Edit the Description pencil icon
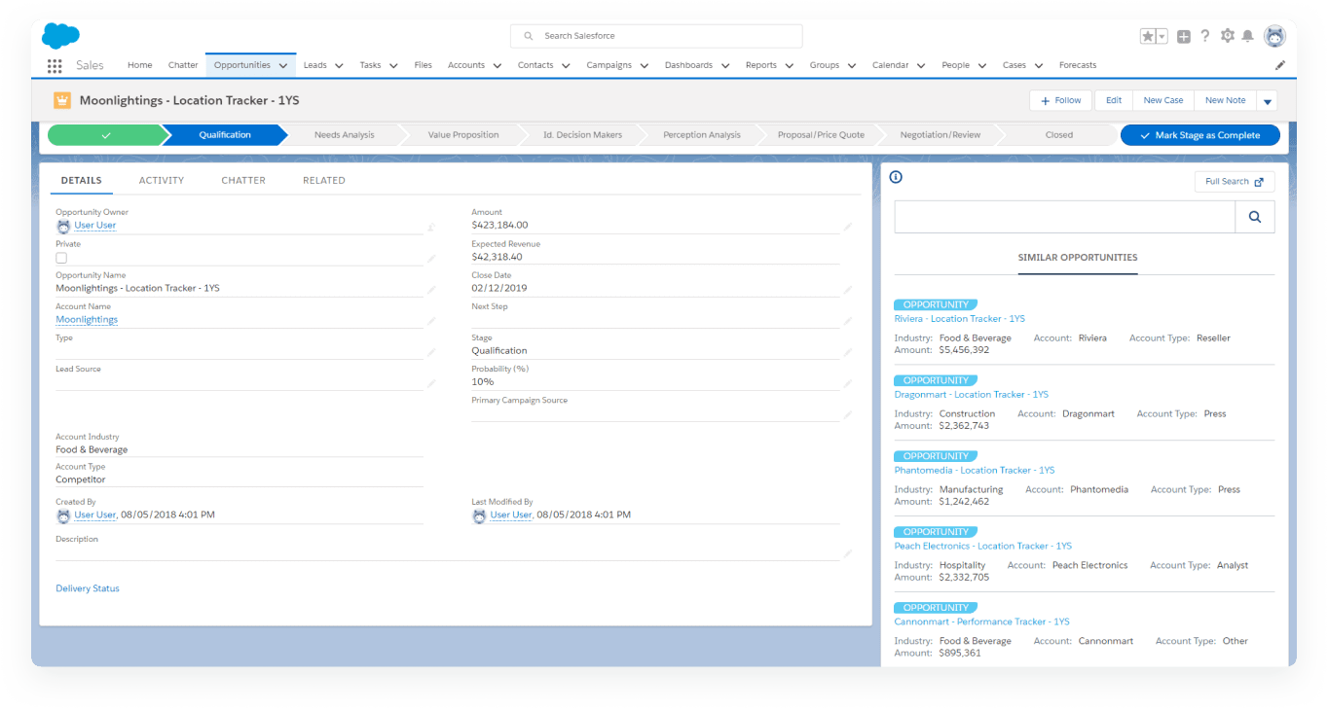 tap(847, 552)
